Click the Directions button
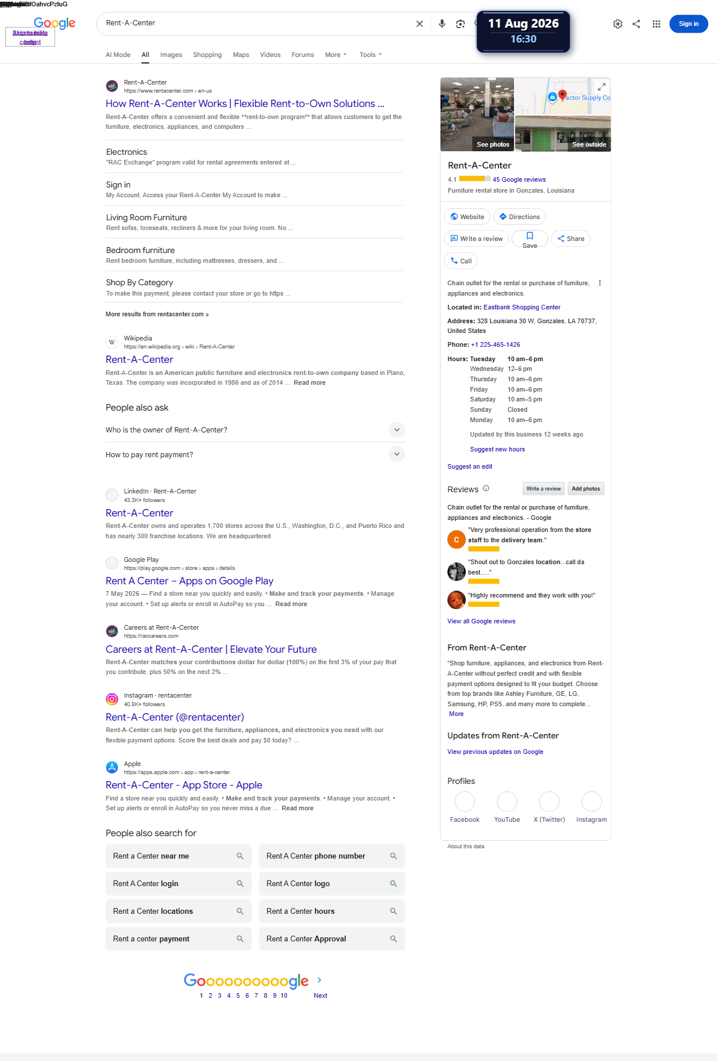 click(519, 217)
